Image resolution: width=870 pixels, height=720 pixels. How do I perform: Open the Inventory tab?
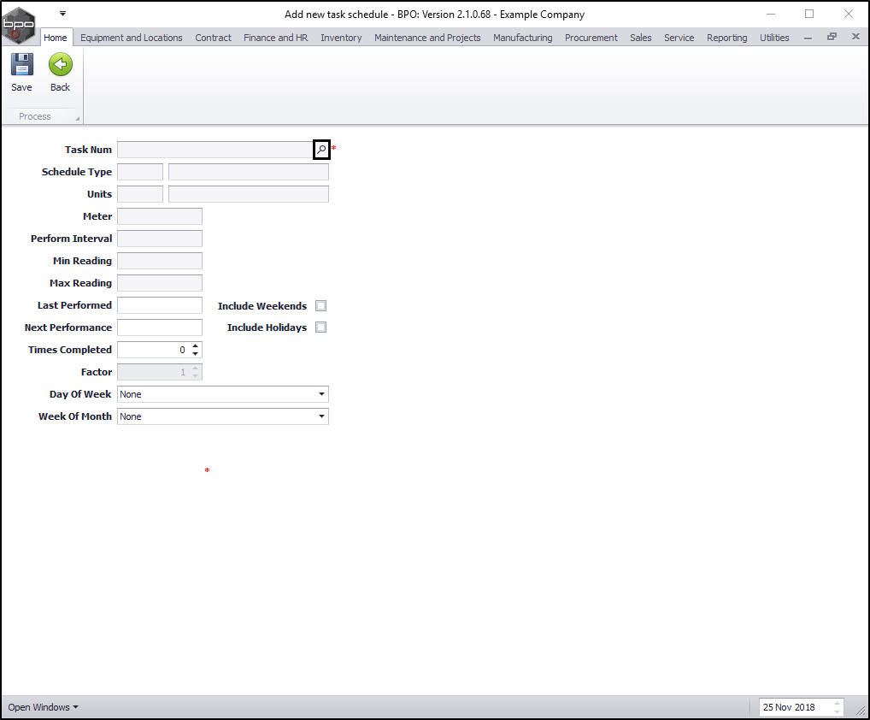tap(341, 38)
